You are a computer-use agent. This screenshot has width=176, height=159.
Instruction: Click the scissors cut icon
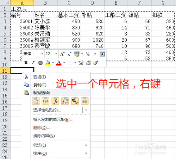[26, 77]
